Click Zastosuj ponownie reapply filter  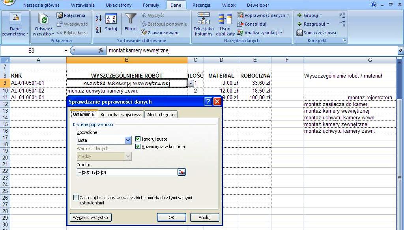164,24
